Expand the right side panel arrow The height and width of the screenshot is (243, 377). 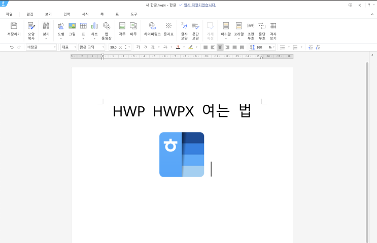click(x=372, y=55)
